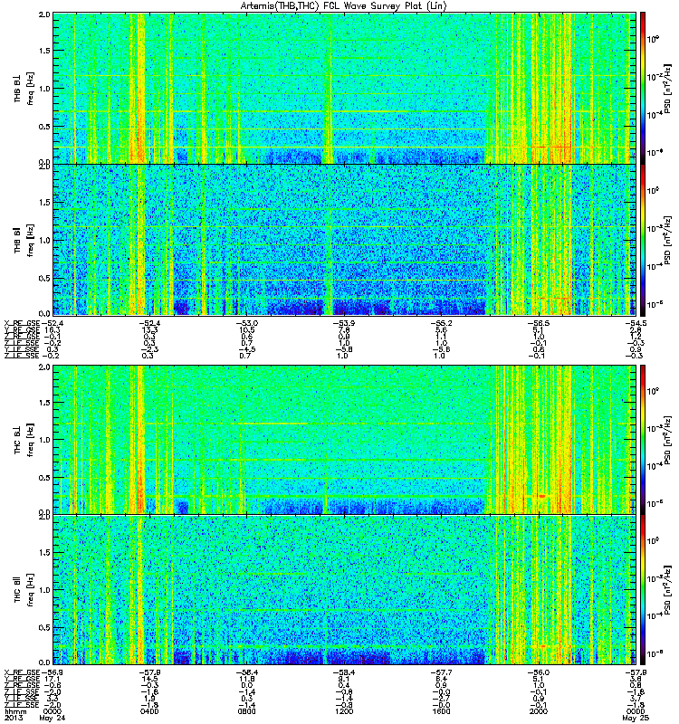This screenshot has width=679, height=724.
Task: Click the '-55.2' X position value
Action: (x=442, y=323)
